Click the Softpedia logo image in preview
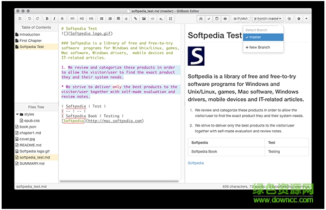 coord(196,56)
